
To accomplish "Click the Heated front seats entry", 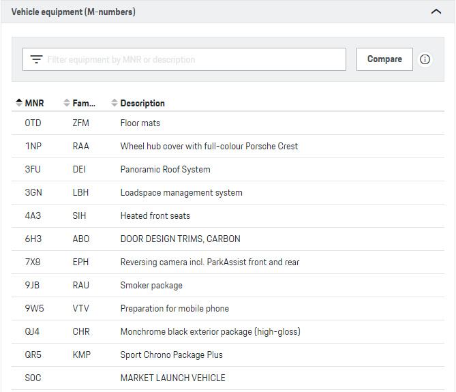I will click(155, 215).
